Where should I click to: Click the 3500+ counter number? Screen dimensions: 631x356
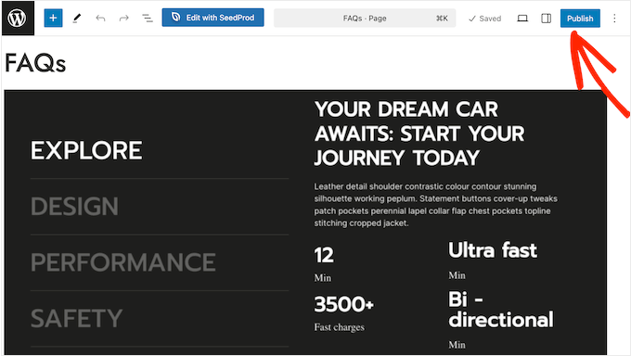(x=344, y=304)
